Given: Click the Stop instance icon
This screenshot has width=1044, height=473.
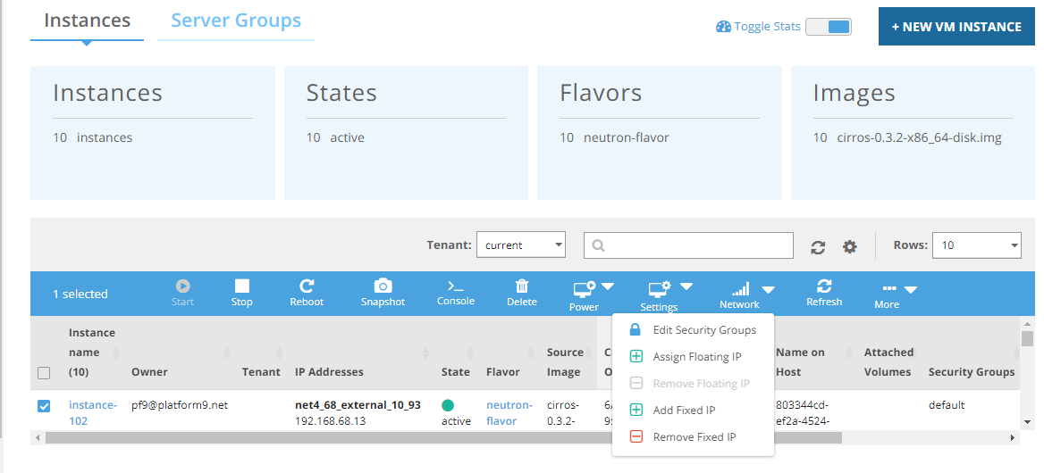Looking at the screenshot, I should [x=241, y=286].
